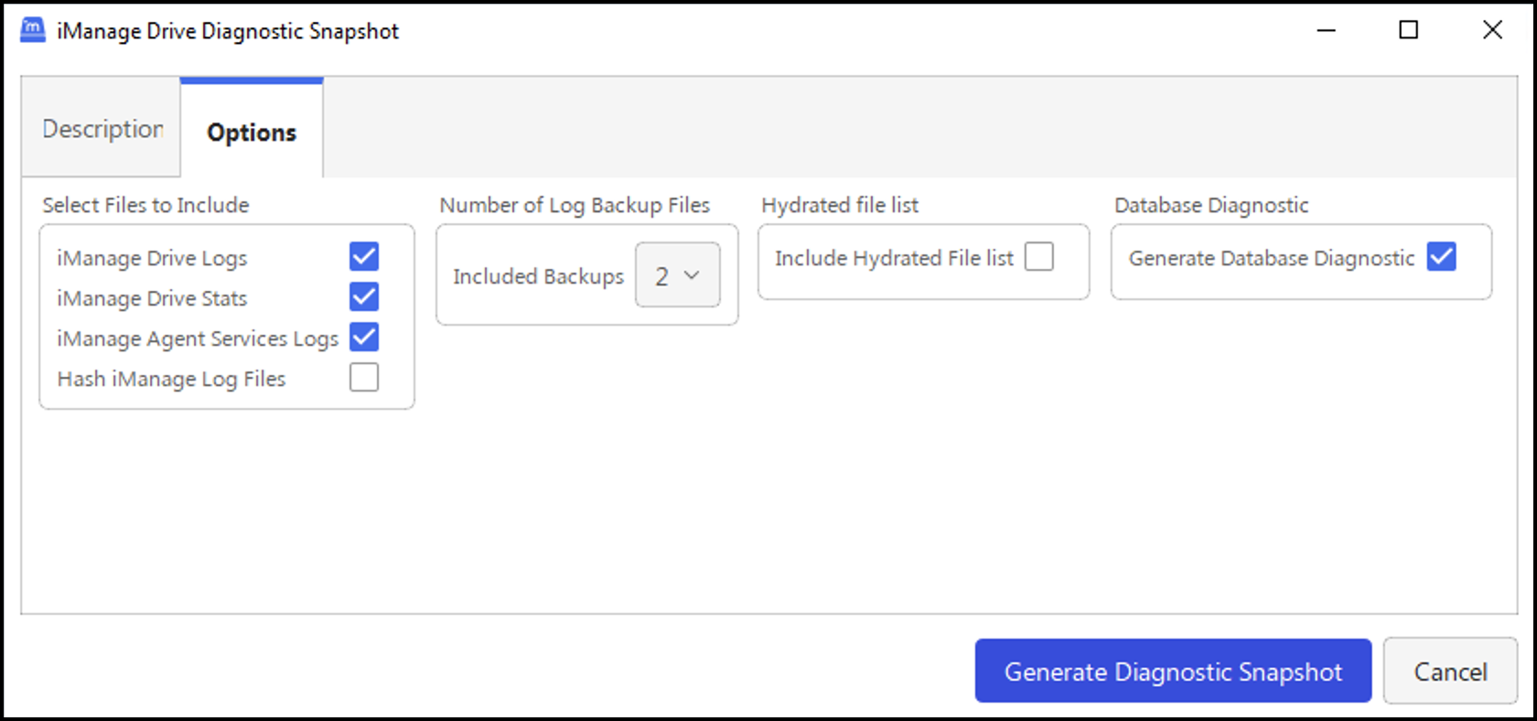Tick the Include Hydrated File list checkbox
This screenshot has width=1537, height=721.
click(x=1038, y=257)
